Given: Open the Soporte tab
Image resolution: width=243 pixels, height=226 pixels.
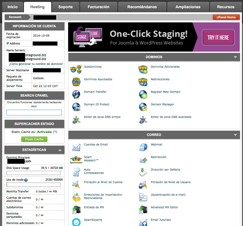Looking at the screenshot, I should 65,7.
